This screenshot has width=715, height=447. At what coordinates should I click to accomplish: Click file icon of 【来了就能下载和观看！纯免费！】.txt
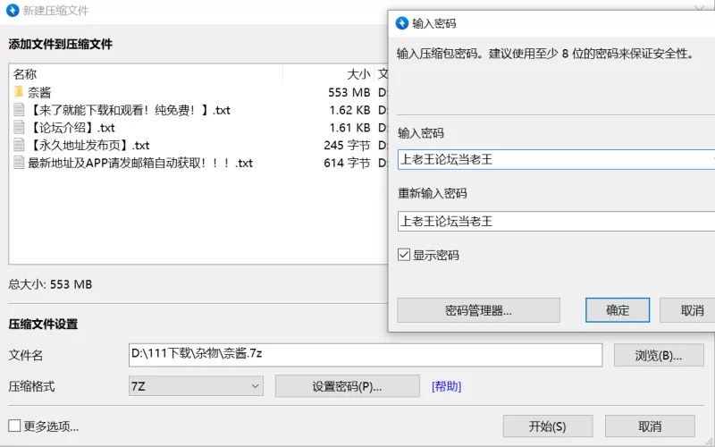coord(19,110)
